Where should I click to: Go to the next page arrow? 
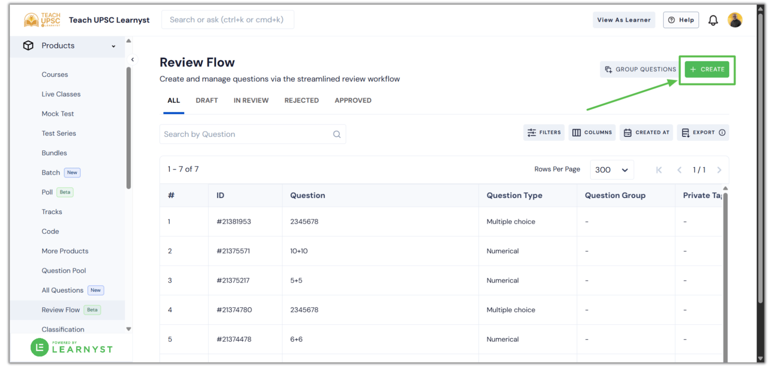[x=719, y=170]
